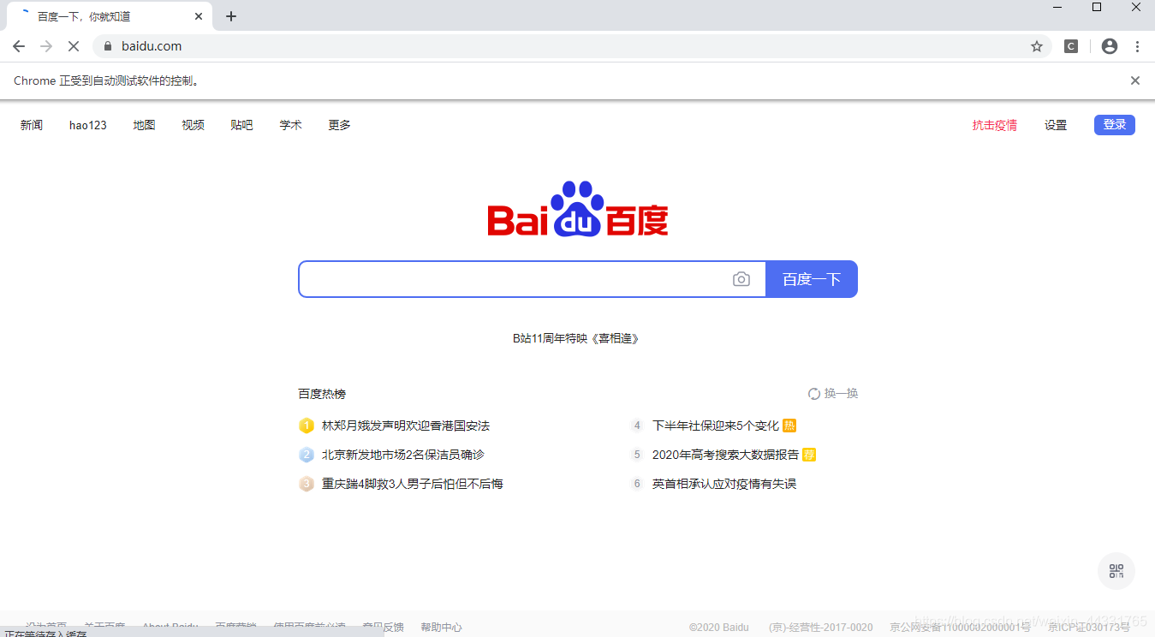Click the browser back arrow
The width and height of the screenshot is (1155, 637).
coord(19,46)
